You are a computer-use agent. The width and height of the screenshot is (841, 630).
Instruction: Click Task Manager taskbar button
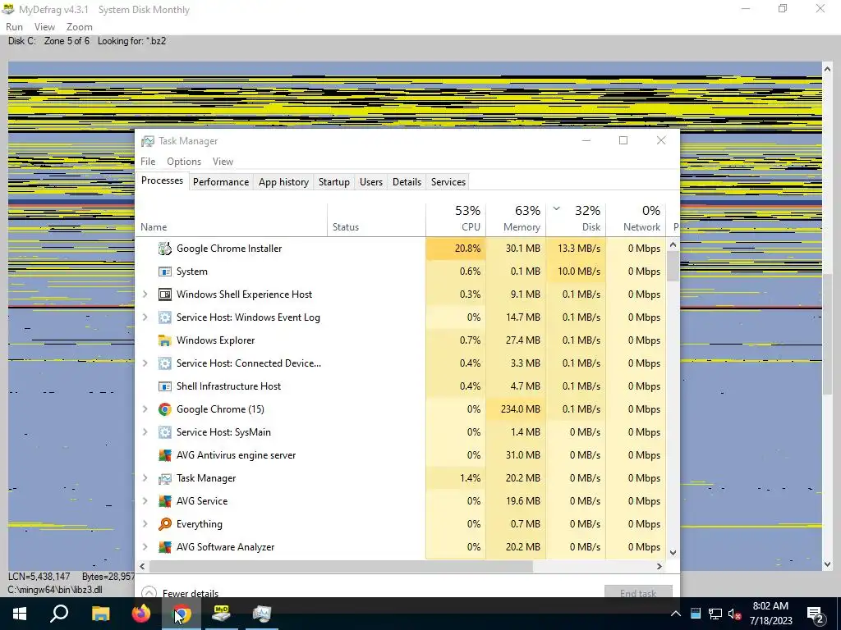tap(262, 614)
